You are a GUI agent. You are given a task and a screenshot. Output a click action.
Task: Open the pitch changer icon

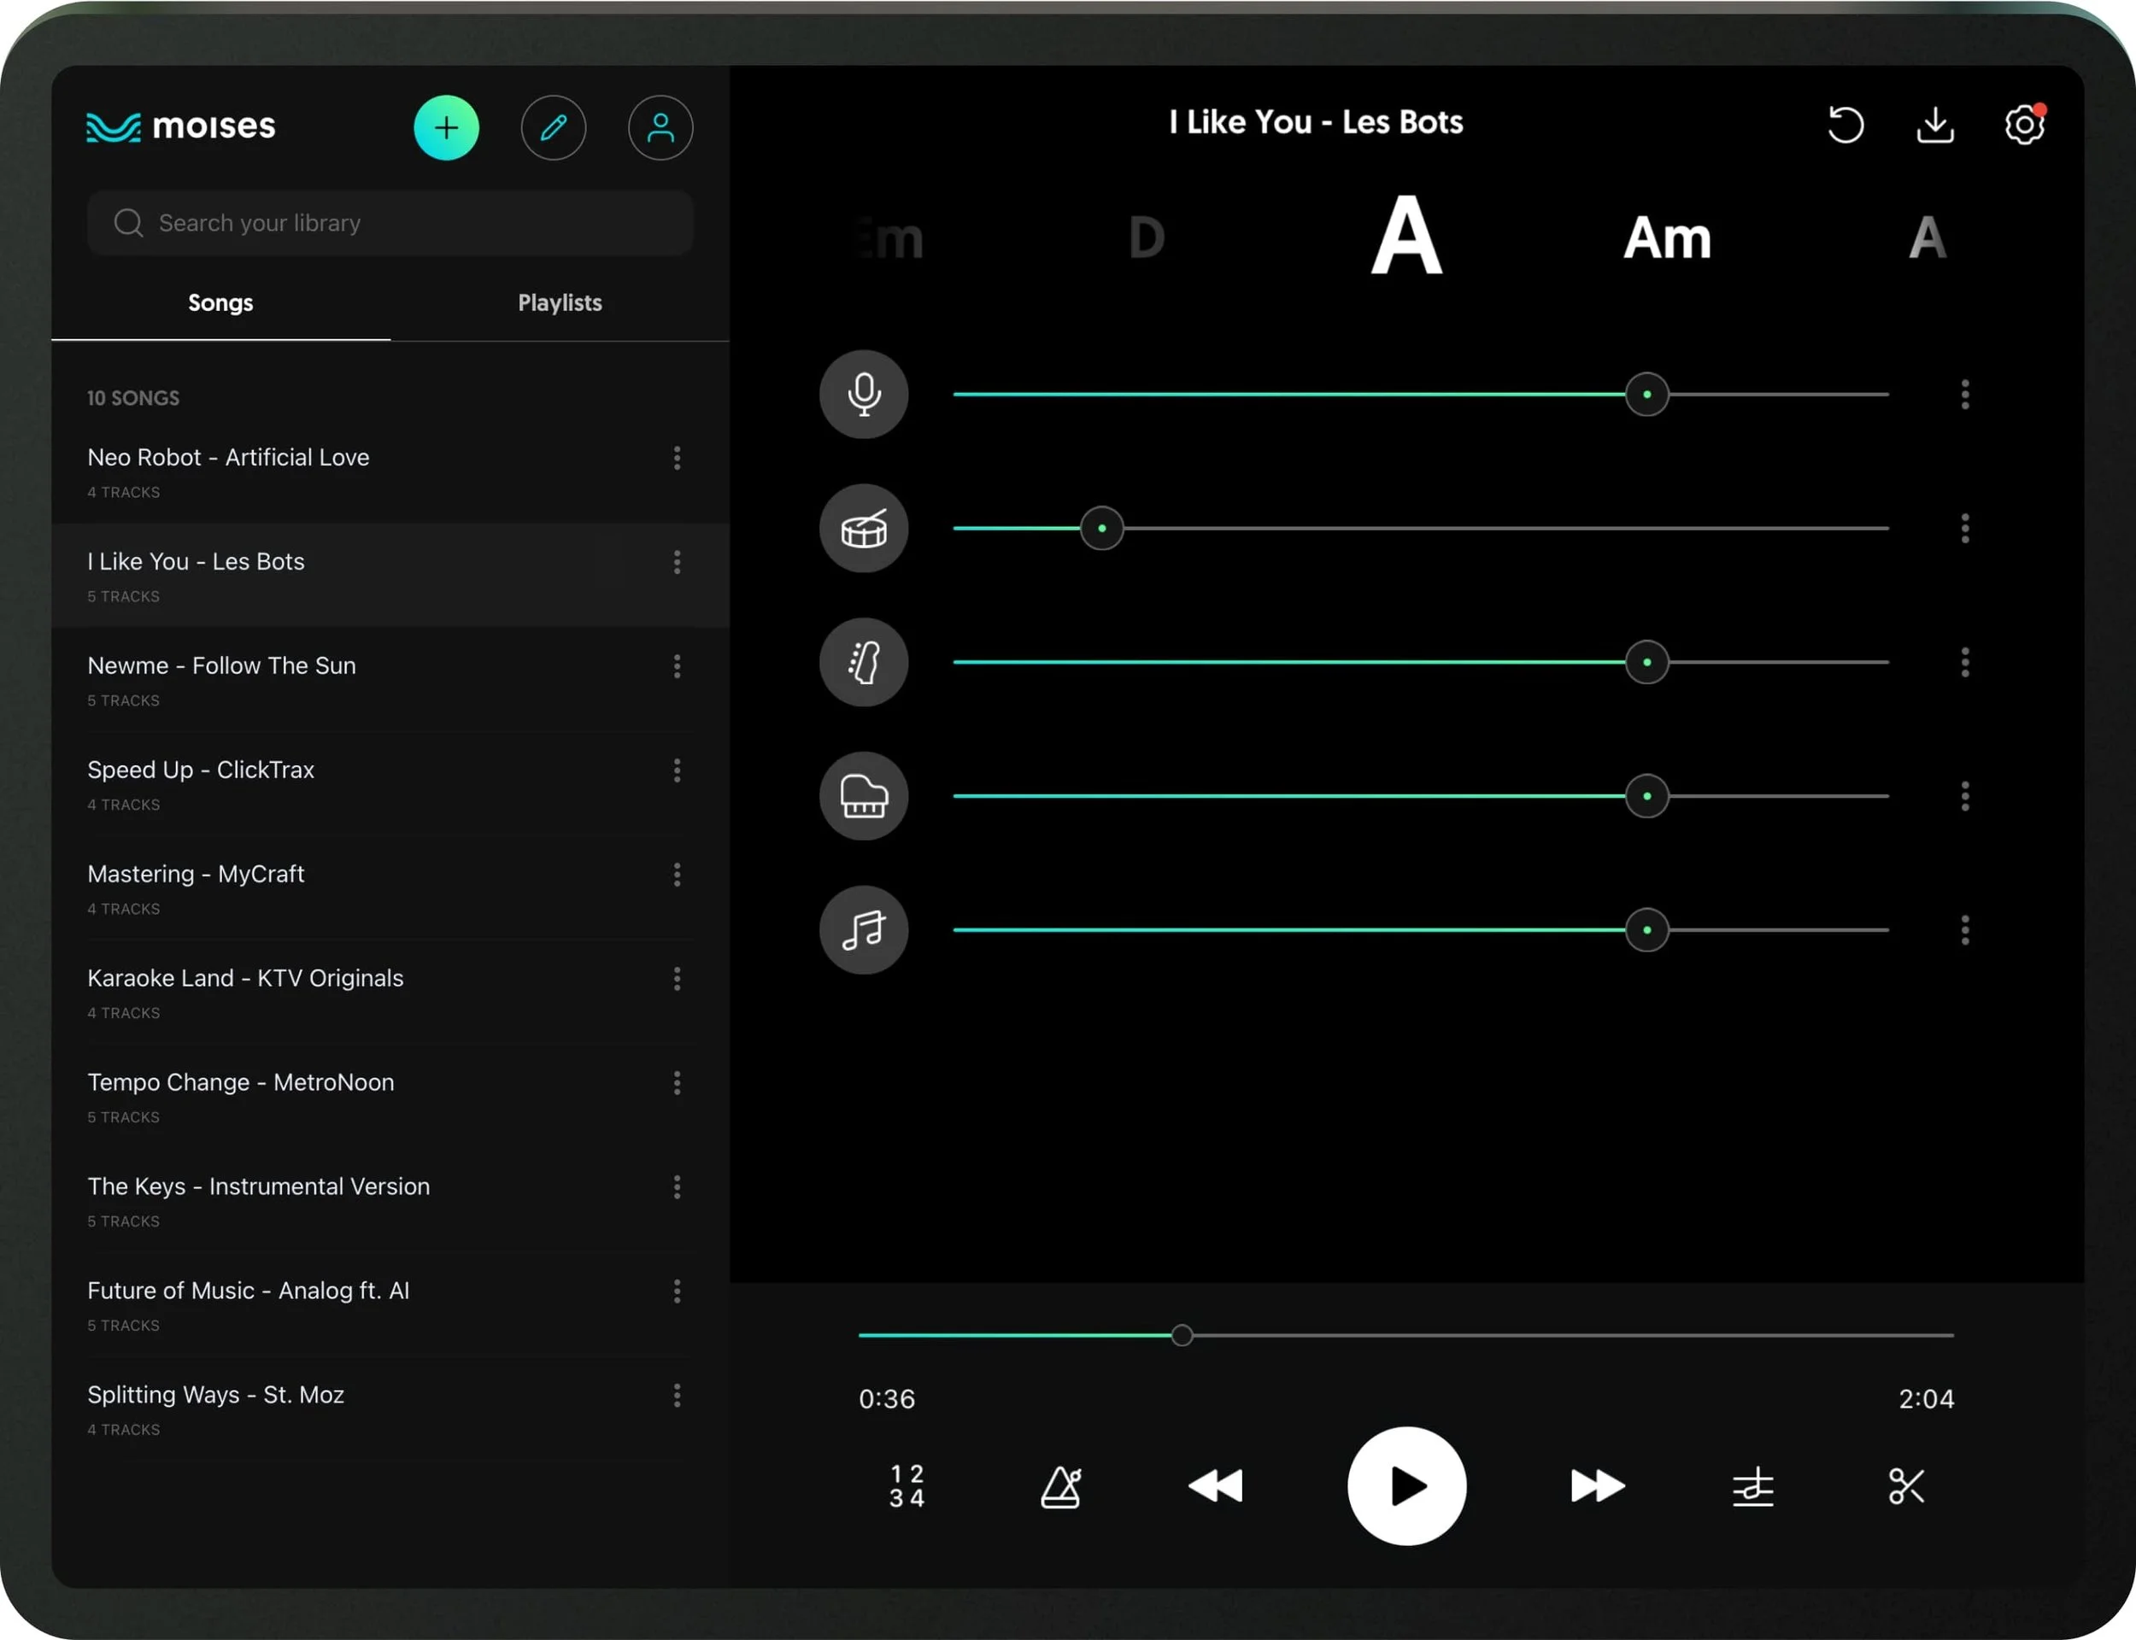tap(1752, 1487)
